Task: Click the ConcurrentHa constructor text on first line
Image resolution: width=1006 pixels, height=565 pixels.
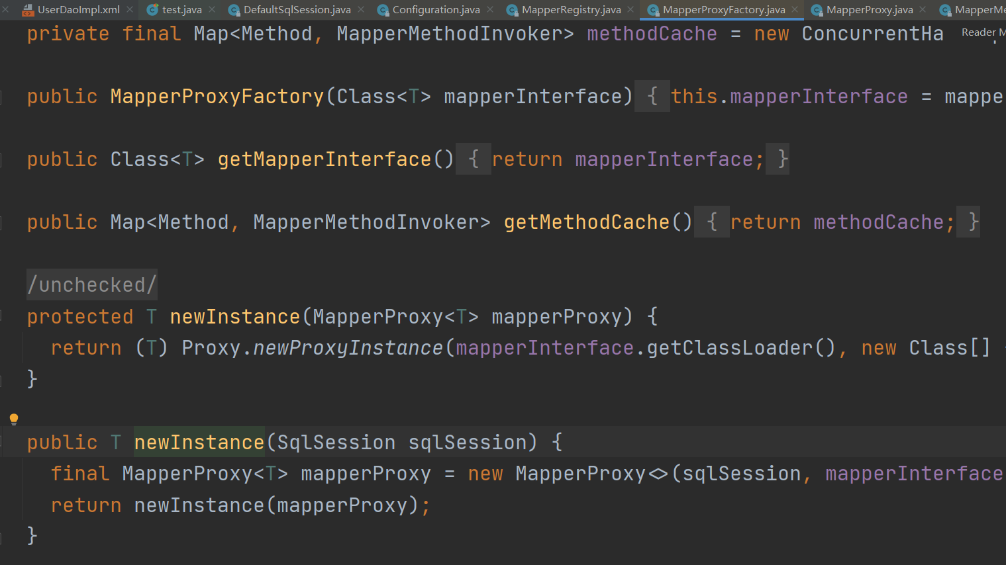Action: coord(872,34)
